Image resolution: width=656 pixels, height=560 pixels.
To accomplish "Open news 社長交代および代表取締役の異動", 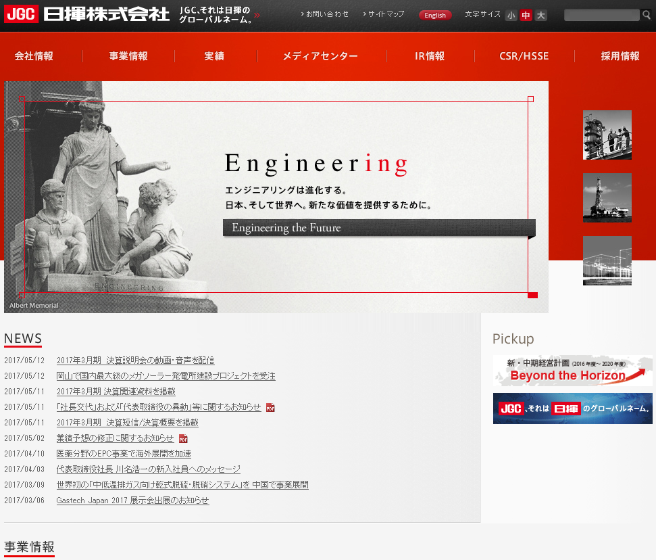I will click(x=159, y=406).
